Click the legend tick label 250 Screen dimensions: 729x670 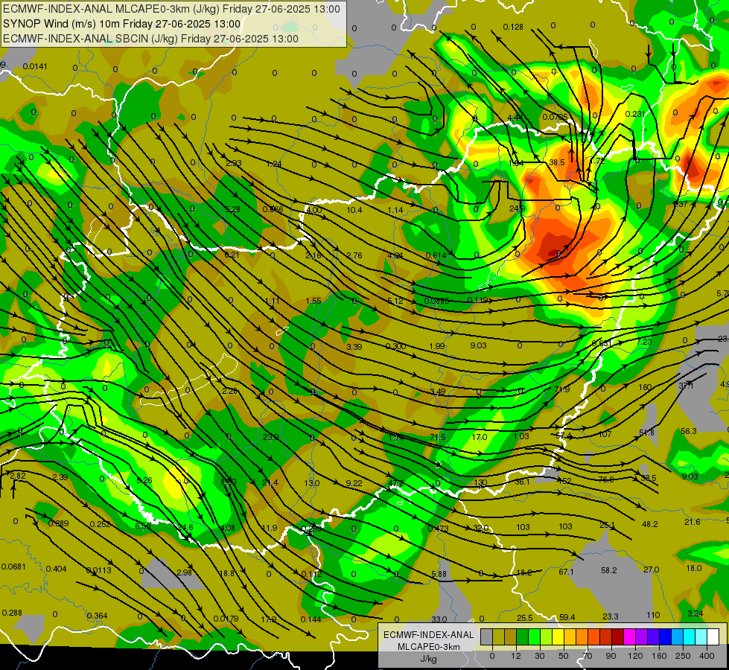coord(683,656)
